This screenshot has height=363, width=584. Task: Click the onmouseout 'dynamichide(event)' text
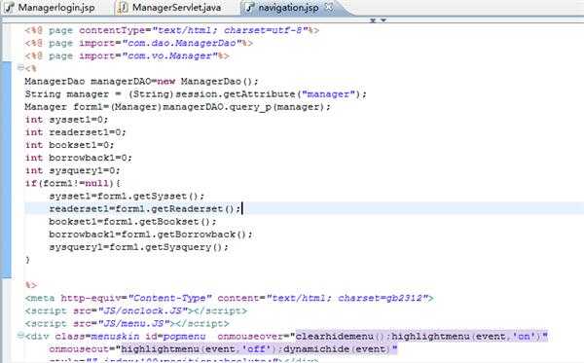pyautogui.click(x=338, y=348)
